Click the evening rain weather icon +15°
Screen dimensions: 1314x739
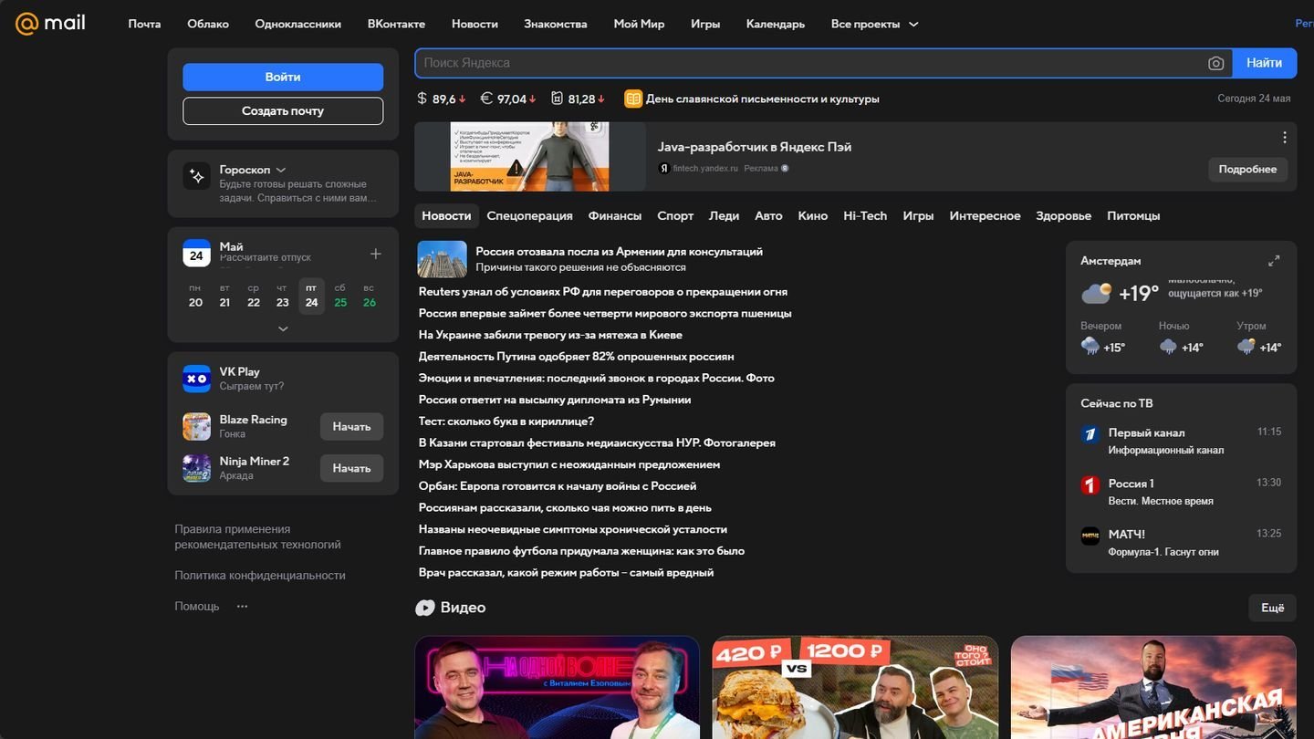[x=1090, y=346]
